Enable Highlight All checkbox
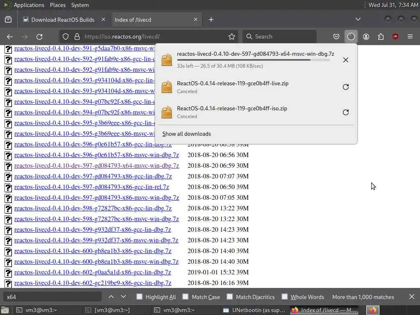The image size is (420, 315). (x=139, y=297)
